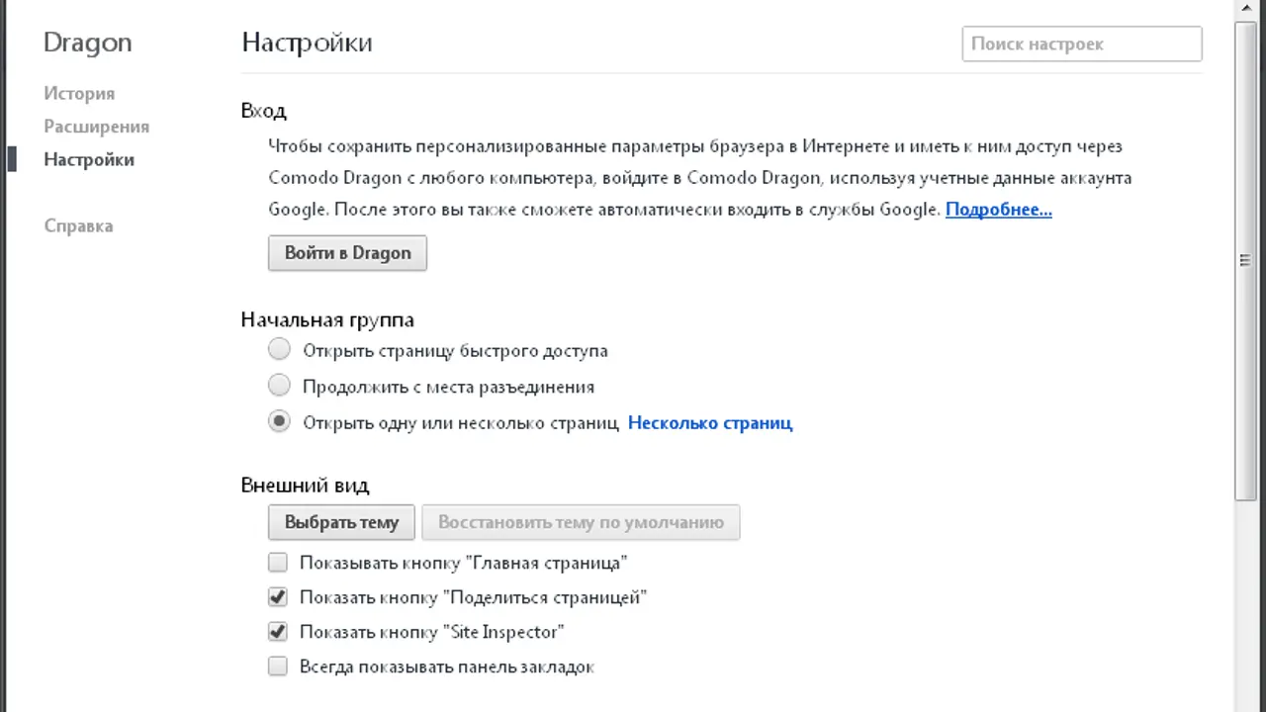Viewport: 1266px width, 712px height.
Task: Choose Продолжить с места разъединения radio button
Action: [x=280, y=387]
